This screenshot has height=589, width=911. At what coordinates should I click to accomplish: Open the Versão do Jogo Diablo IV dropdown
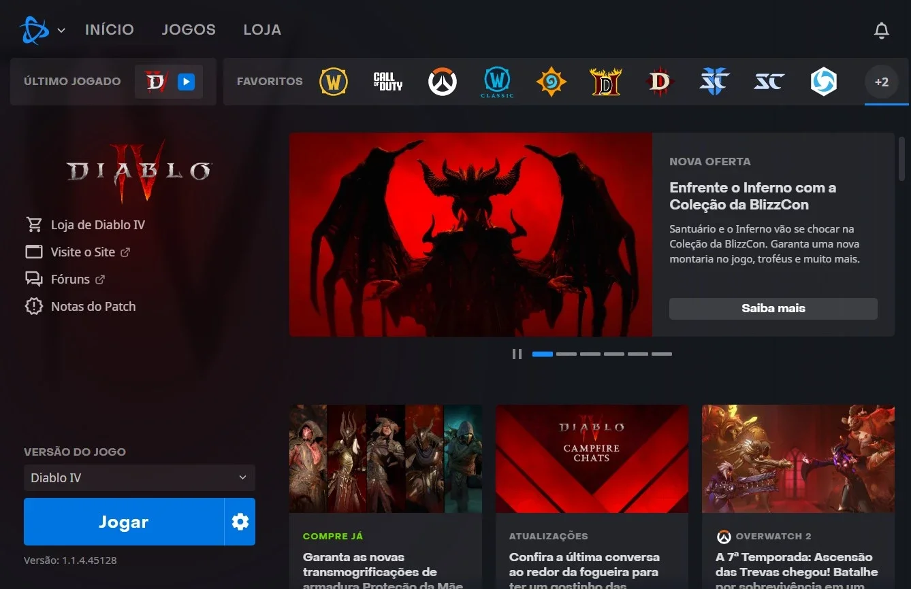click(140, 477)
